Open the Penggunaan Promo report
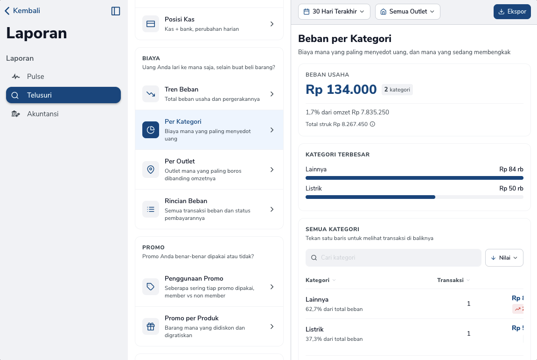Viewport: 537px width, 360px height. 209,287
